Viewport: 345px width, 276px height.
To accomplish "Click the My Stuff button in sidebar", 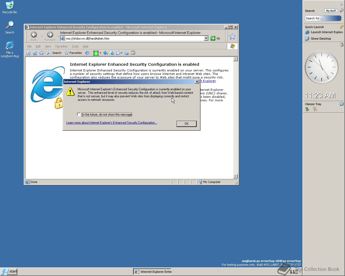I will click(x=331, y=11).
